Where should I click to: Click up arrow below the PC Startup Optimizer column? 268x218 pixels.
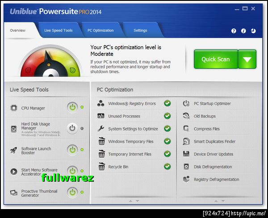pos(216,201)
